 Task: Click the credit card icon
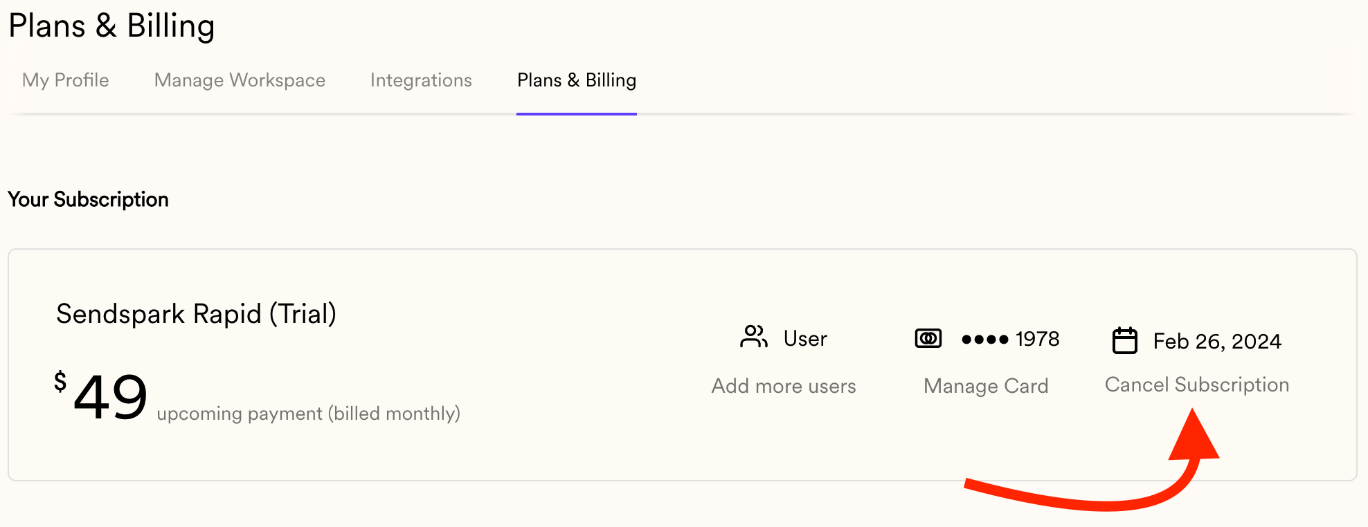(928, 338)
